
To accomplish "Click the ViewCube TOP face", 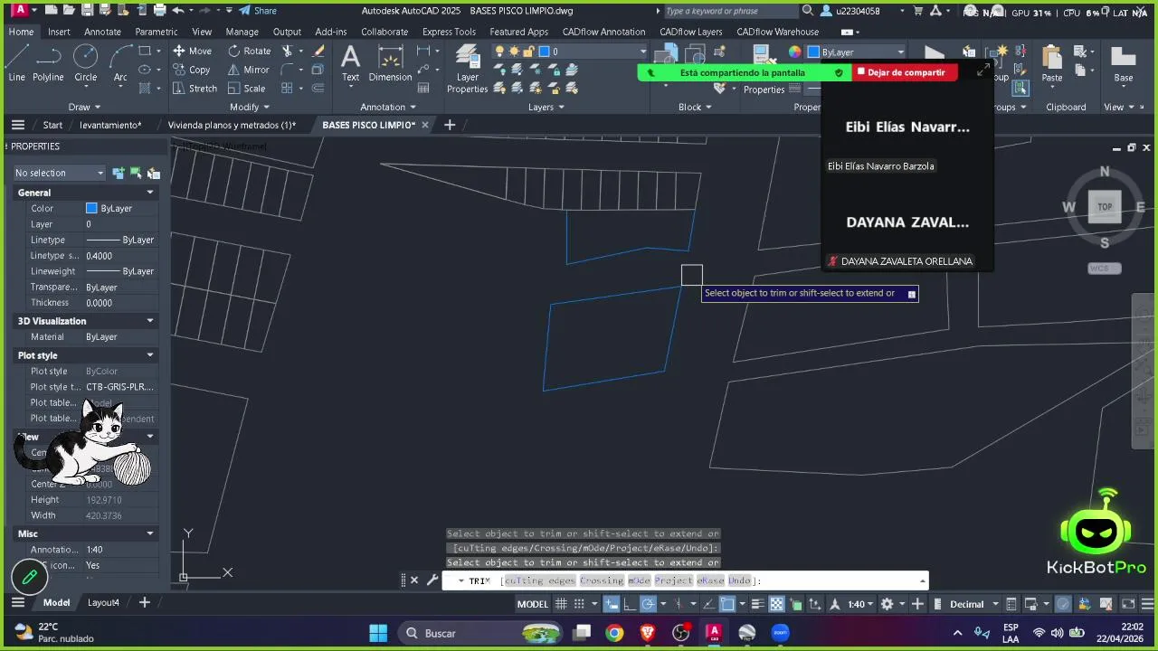I will (1105, 206).
